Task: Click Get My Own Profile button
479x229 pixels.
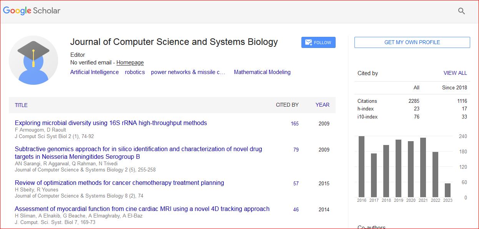Action: (x=412, y=42)
